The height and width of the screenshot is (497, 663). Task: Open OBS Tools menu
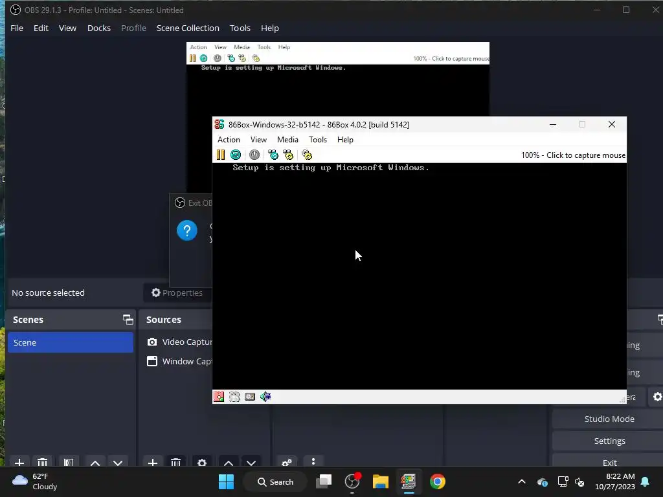pyautogui.click(x=240, y=28)
